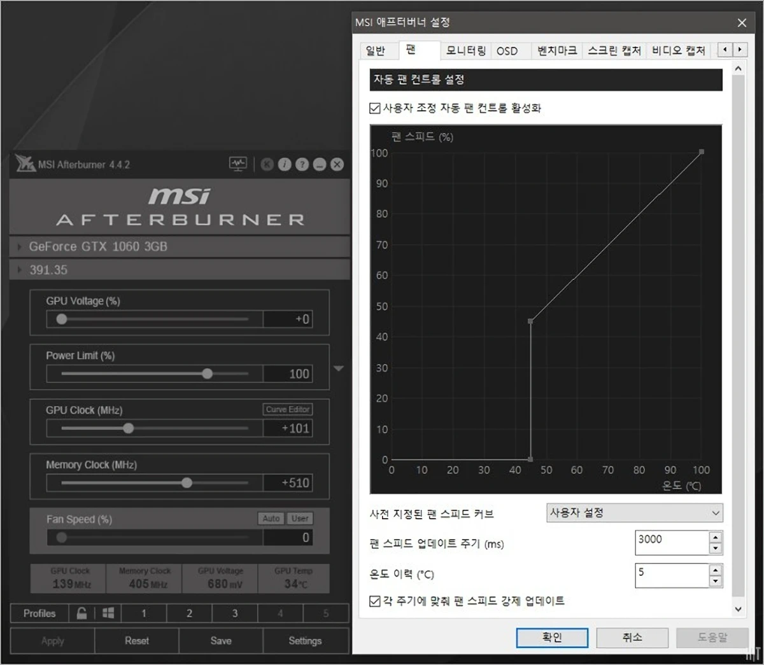The width and height of the screenshot is (764, 665).
Task: Minimize the MSI Afterburner skin window
Action: (320, 165)
